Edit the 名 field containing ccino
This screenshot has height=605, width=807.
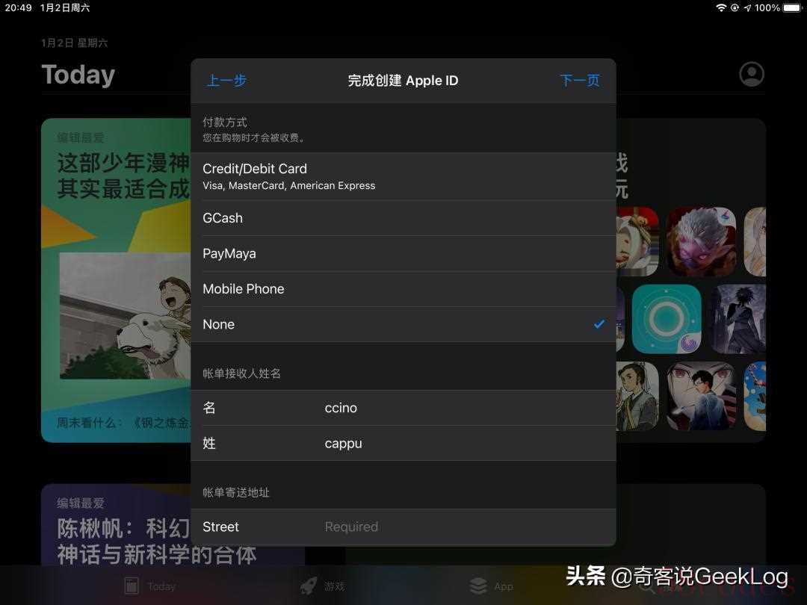pyautogui.click(x=403, y=408)
